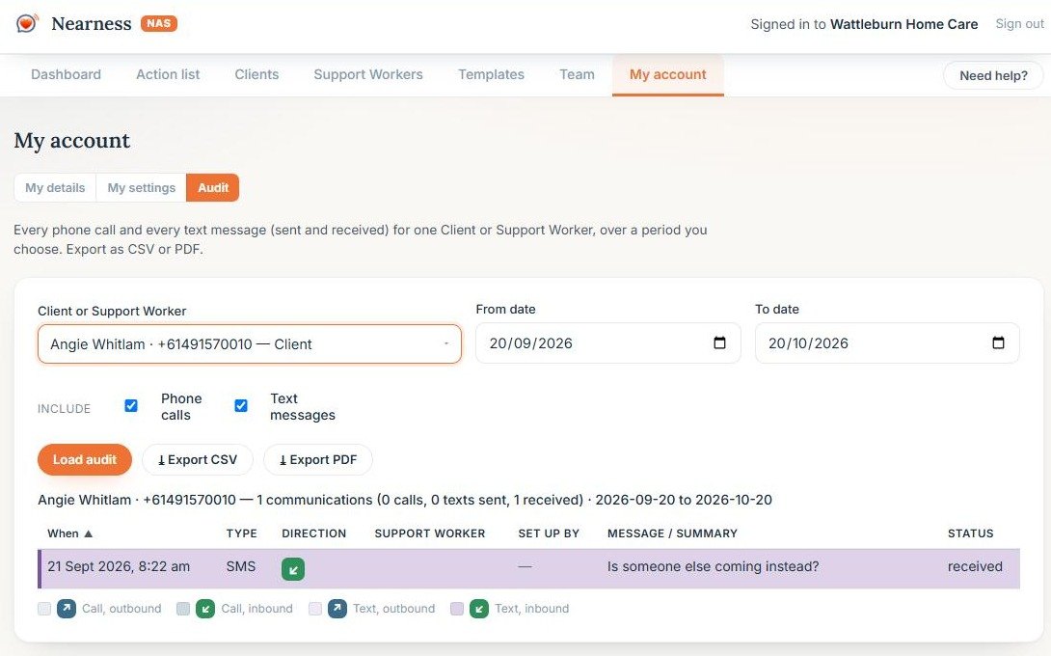This screenshot has height=656, width=1051.
Task: Click the Need help? button
Action: click(x=993, y=75)
